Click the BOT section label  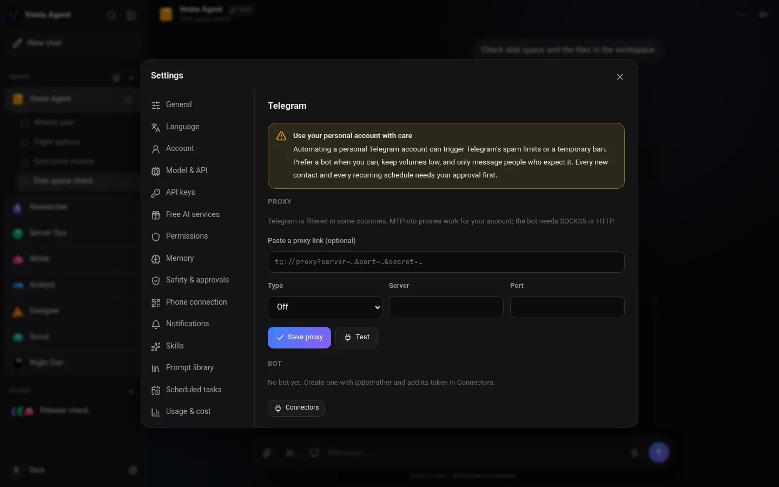coord(275,364)
